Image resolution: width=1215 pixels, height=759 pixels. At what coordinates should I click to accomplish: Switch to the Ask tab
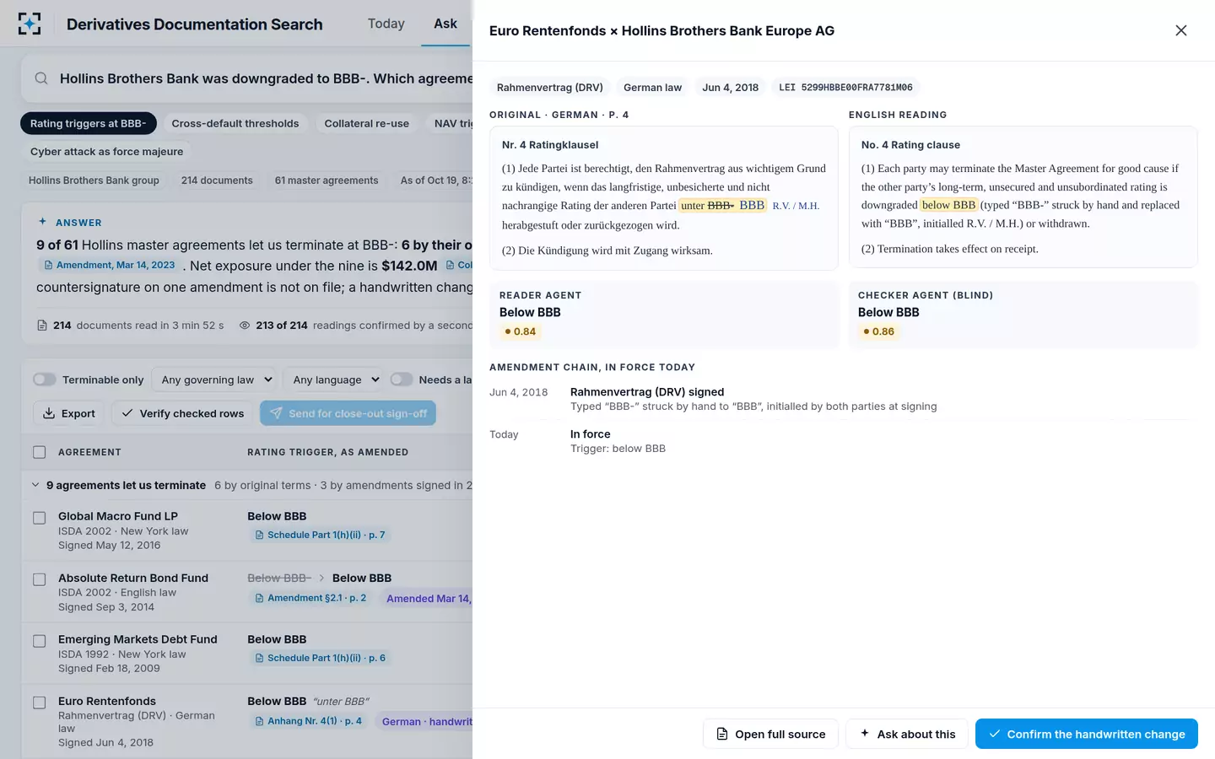tap(445, 24)
